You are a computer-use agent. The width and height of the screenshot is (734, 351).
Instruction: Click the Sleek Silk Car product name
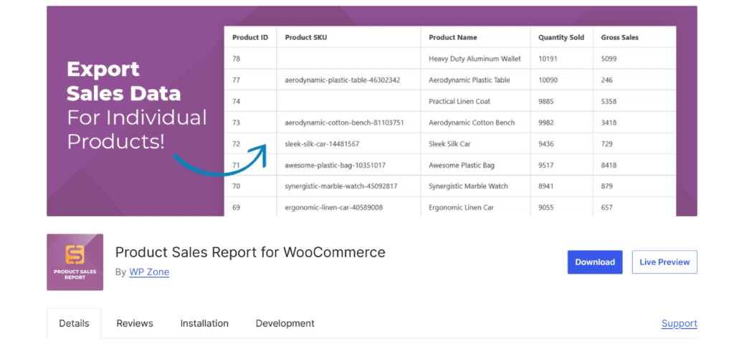click(449, 144)
